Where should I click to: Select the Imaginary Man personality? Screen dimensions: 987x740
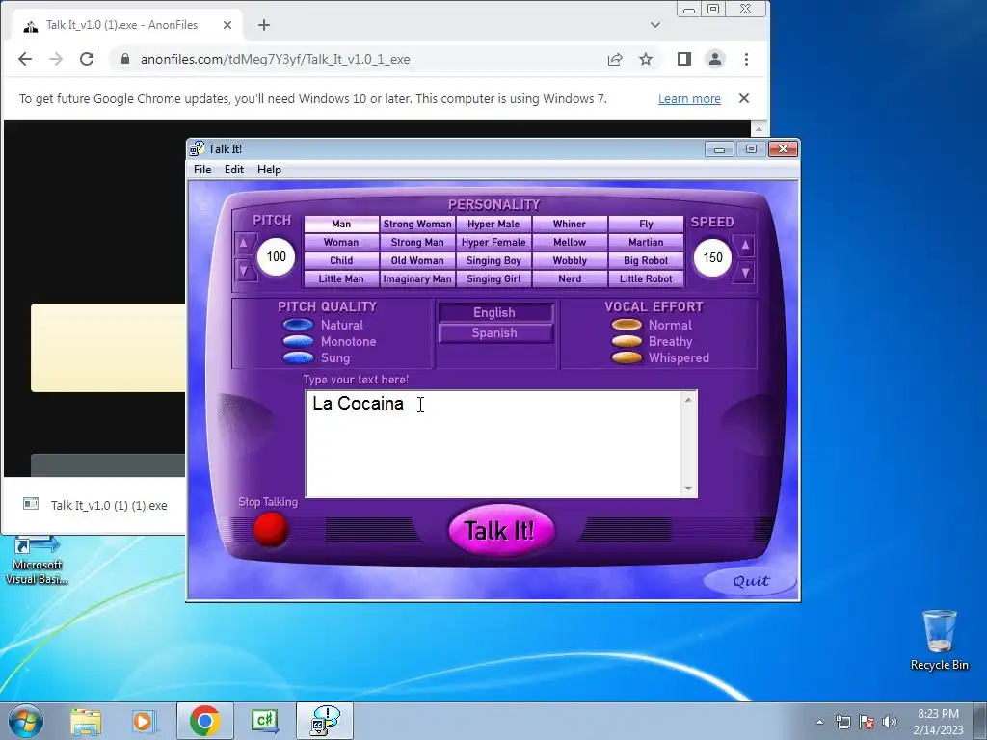417,278
